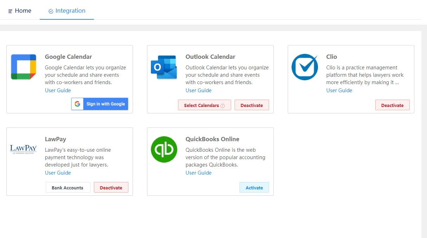Screen dimensions: 427x238
Task: Open the Clio User Guide link
Action: point(339,90)
